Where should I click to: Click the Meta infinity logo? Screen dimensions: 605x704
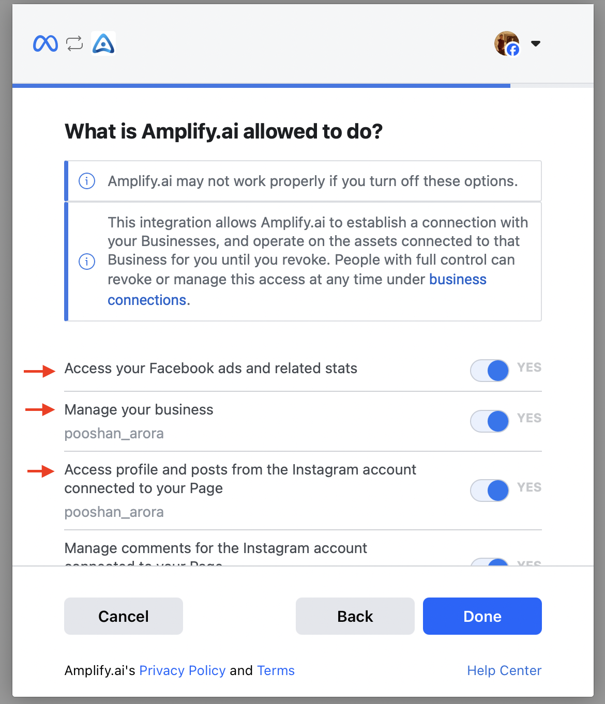click(x=46, y=43)
